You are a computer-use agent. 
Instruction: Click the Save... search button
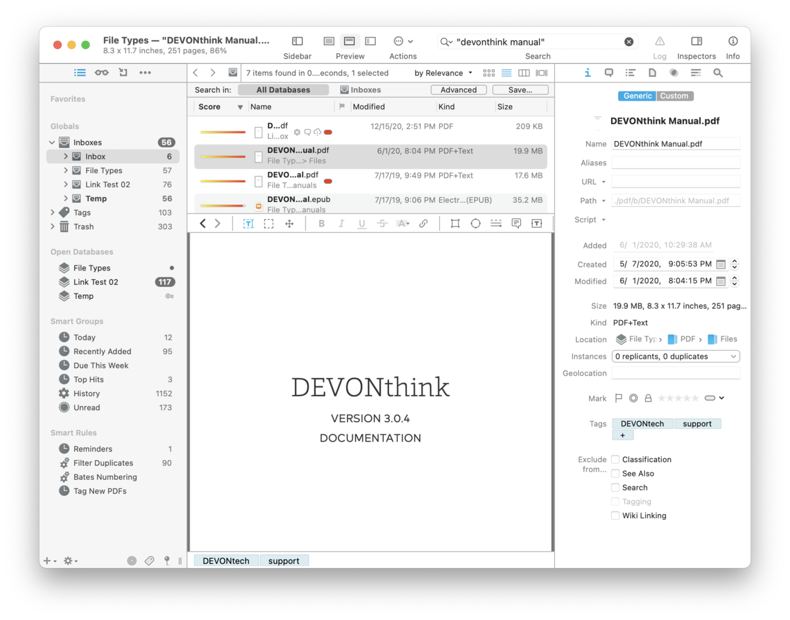pos(519,90)
